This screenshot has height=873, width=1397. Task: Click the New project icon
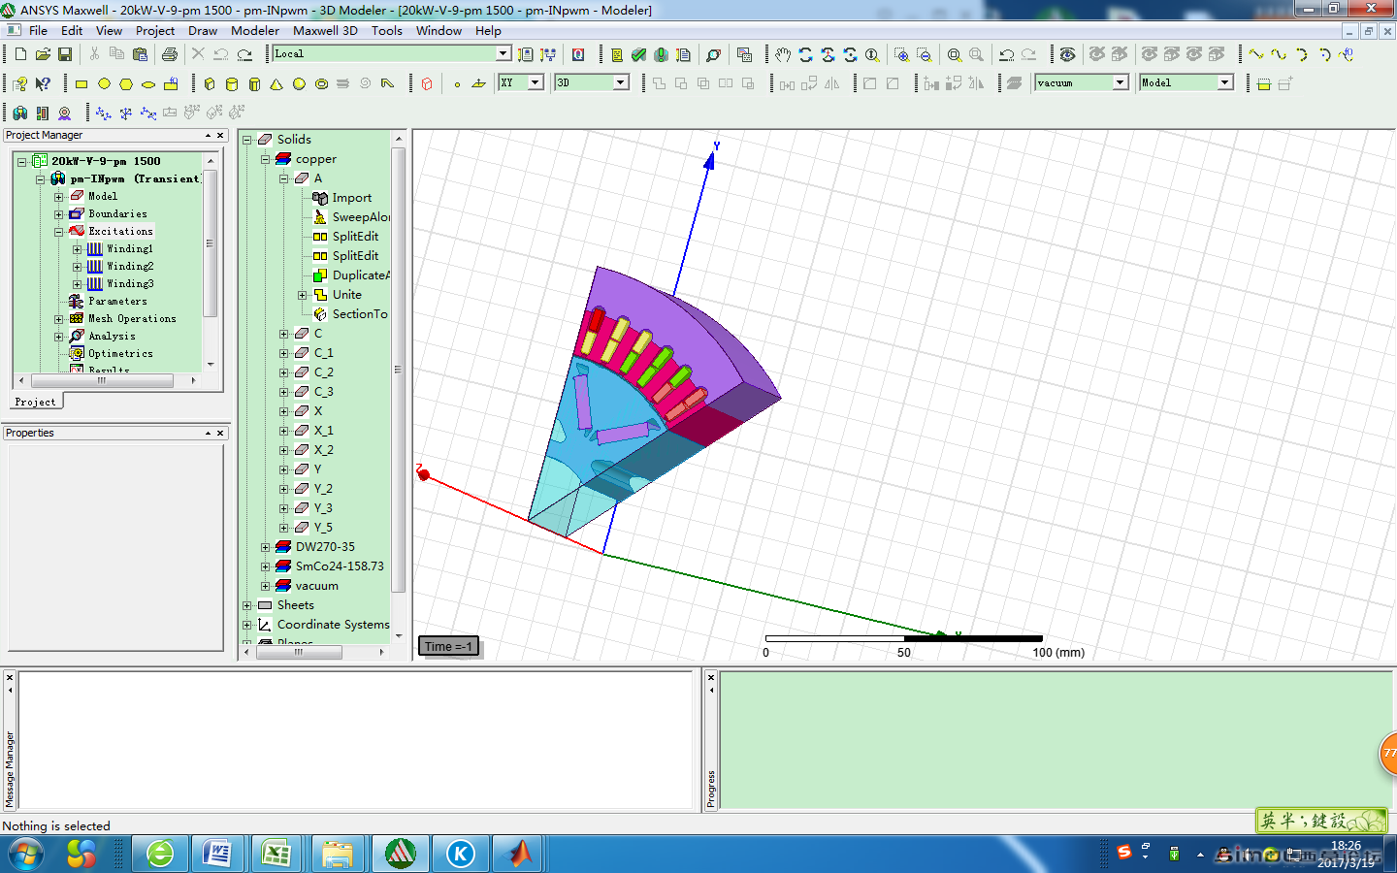(20, 54)
